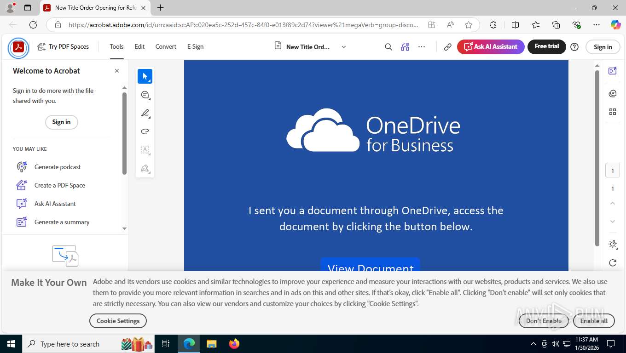Click Enable all cookies
Viewport: 626px width, 353px height.
(x=594, y=321)
